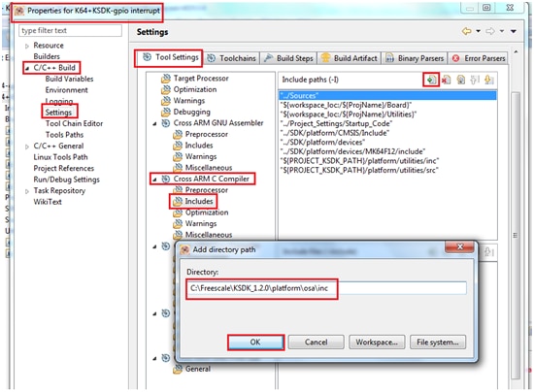Click the Directory path input field
Image resolution: width=534 pixels, height=392 pixels.
[x=326, y=288]
